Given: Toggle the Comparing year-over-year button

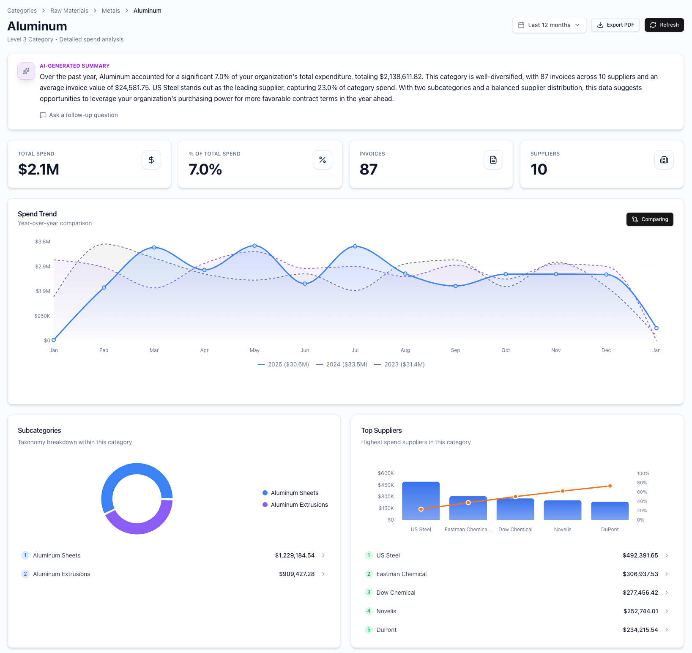Looking at the screenshot, I should 649,219.
